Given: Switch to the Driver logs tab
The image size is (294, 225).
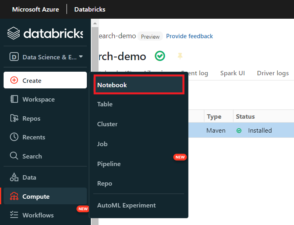Looking at the screenshot, I should [273, 73].
